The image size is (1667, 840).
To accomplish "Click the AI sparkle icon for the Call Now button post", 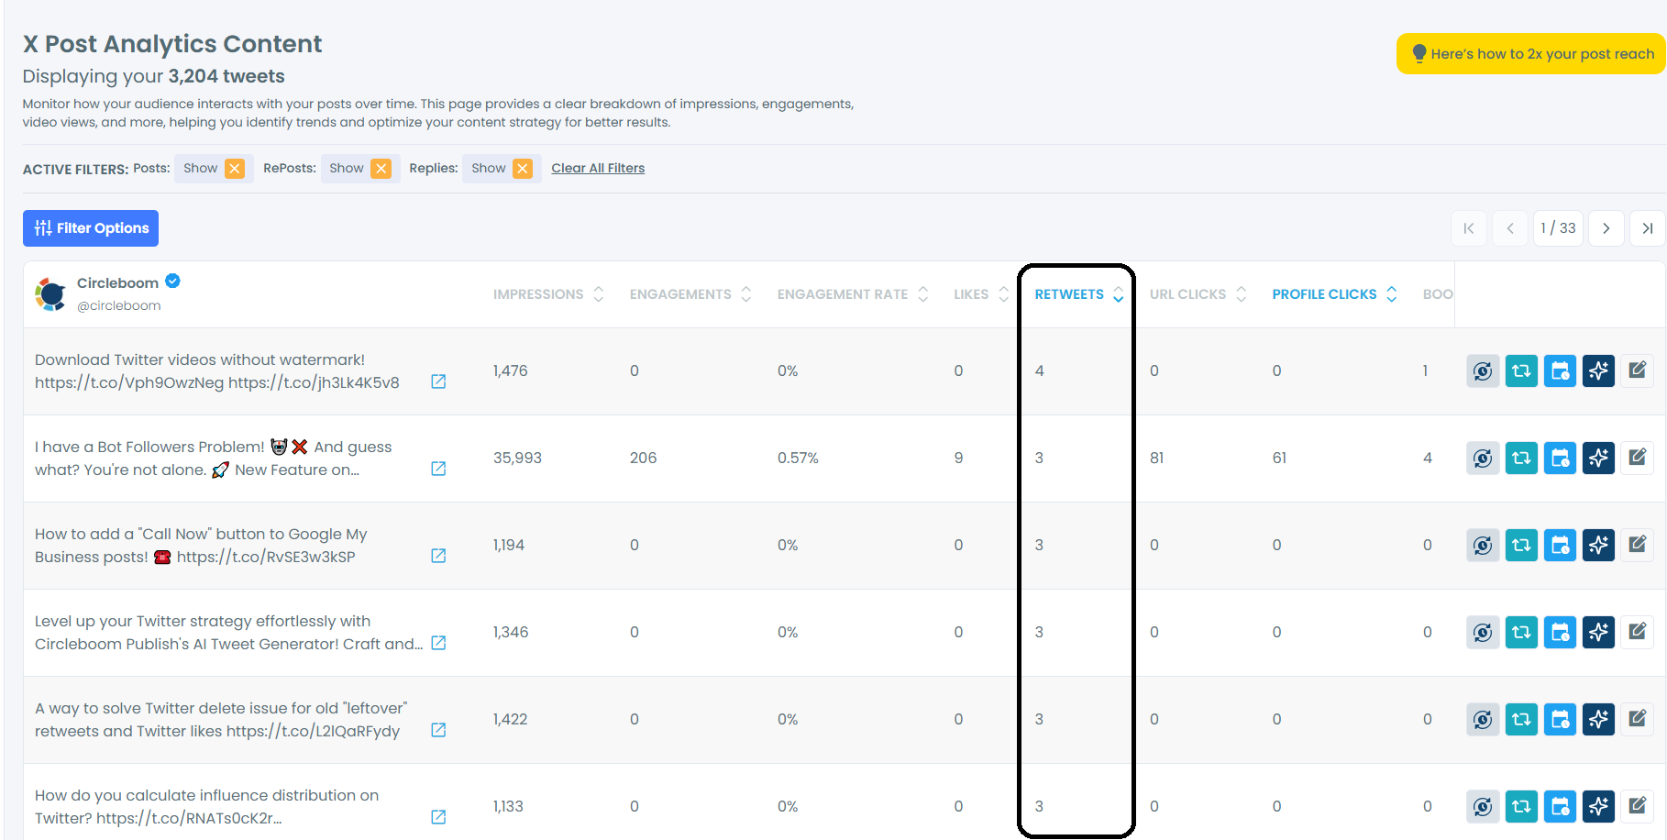I will (1598, 546).
